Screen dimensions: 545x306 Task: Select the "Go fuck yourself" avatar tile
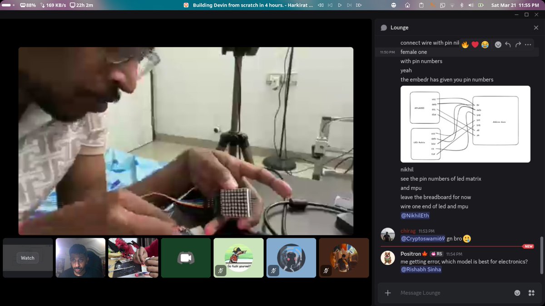(238, 258)
